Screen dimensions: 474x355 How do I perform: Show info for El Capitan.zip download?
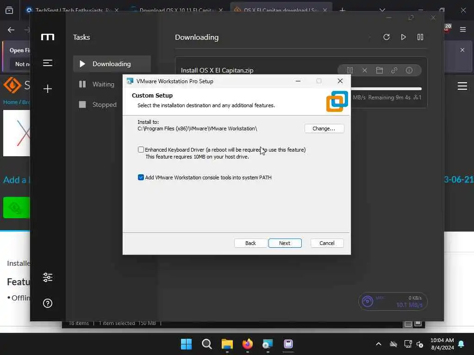coord(409,70)
